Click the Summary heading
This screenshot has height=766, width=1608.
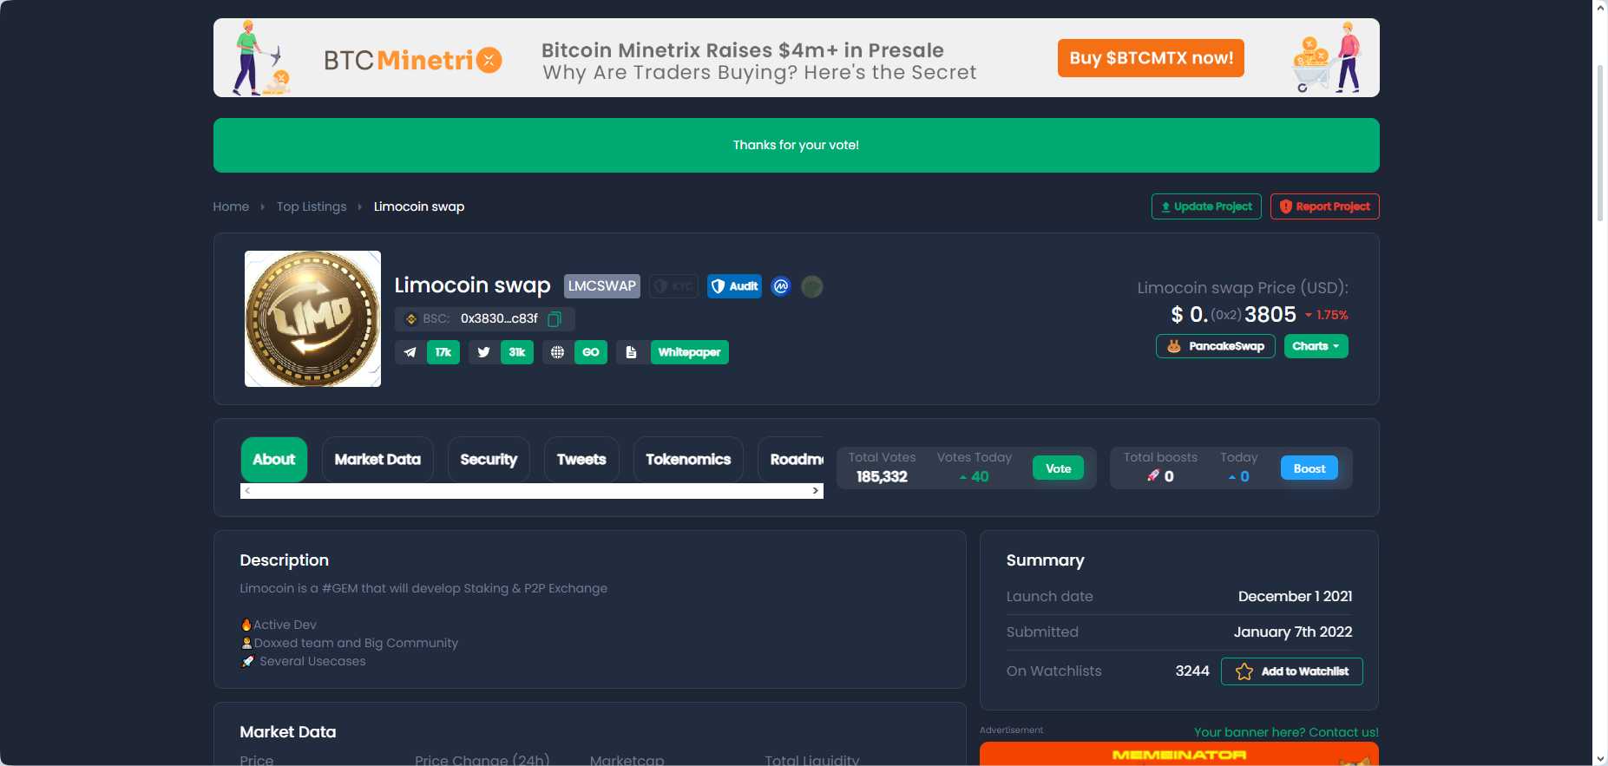pos(1045,560)
